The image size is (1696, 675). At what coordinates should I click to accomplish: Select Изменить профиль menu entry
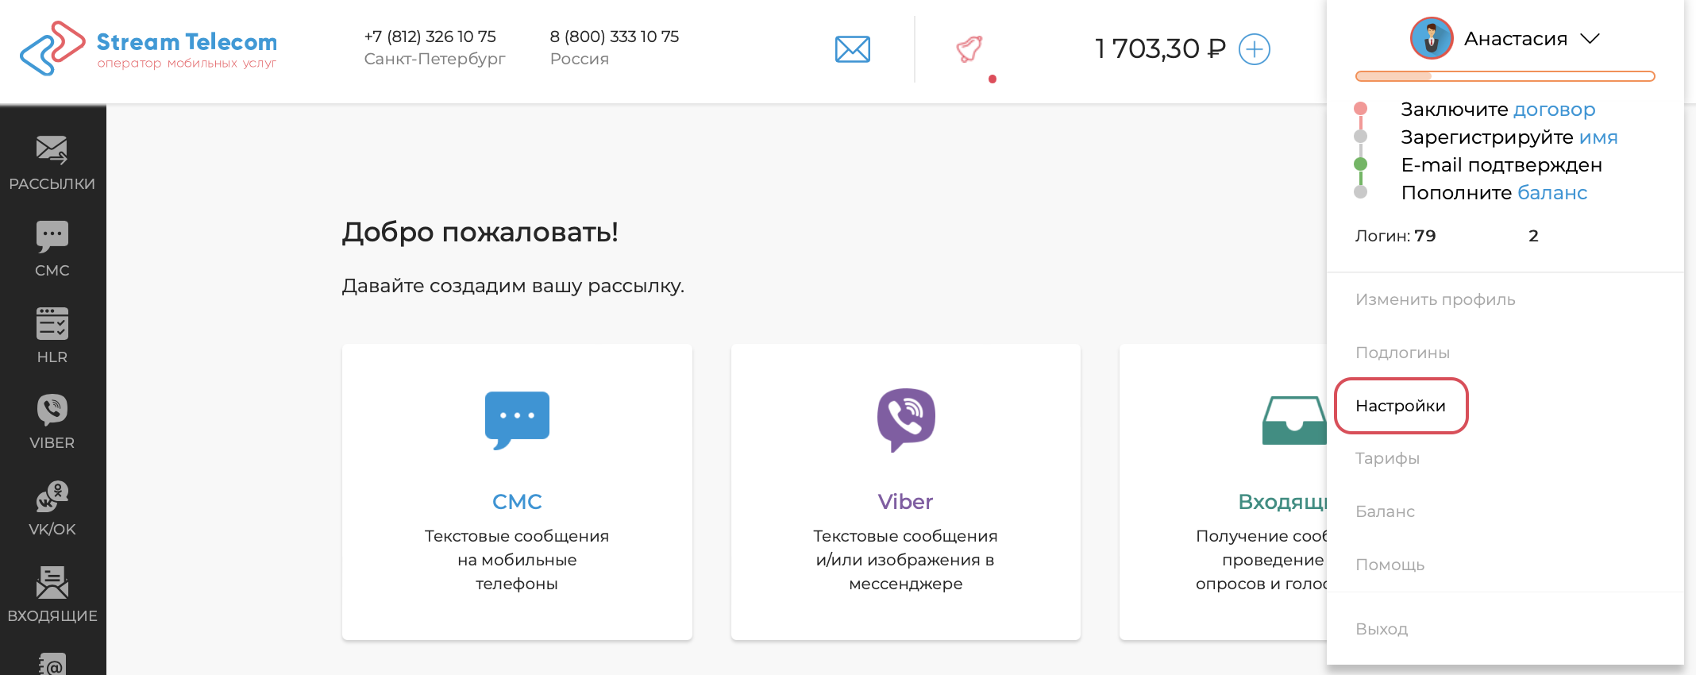tap(1435, 299)
